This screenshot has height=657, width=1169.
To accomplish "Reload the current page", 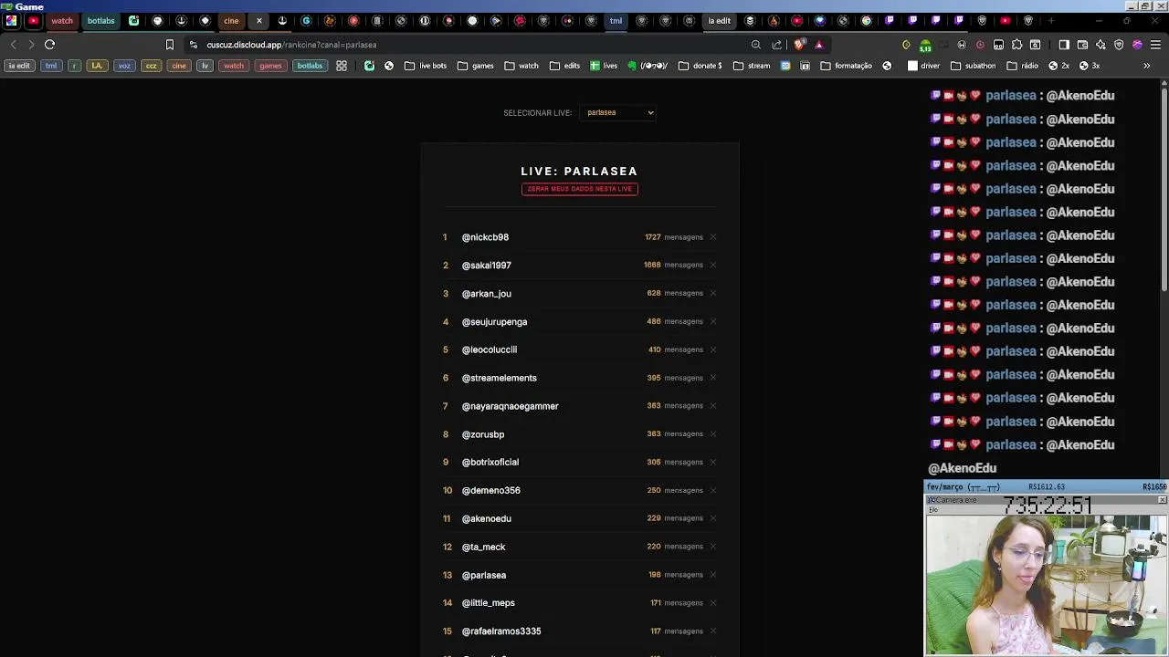I will pos(49,45).
